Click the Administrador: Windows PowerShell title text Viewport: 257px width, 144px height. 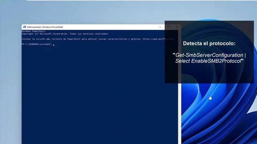(x=45, y=27)
